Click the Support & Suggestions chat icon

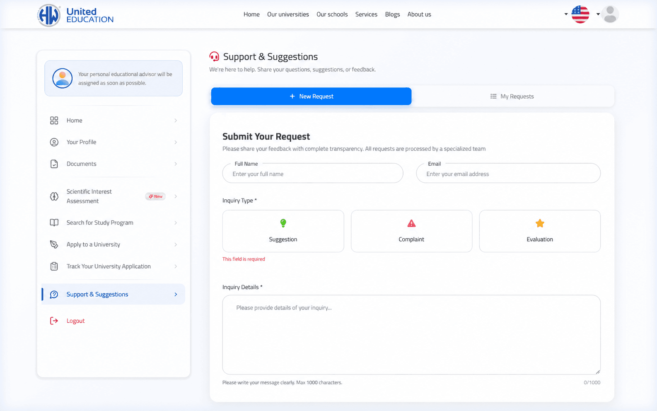pos(54,295)
